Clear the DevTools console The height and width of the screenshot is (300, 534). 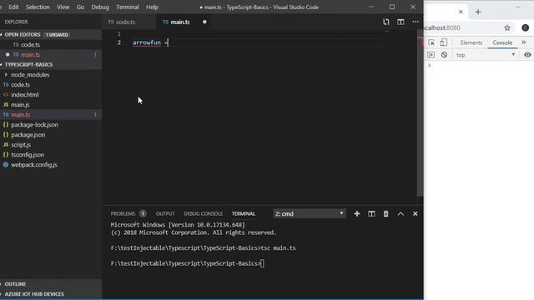[x=444, y=55]
